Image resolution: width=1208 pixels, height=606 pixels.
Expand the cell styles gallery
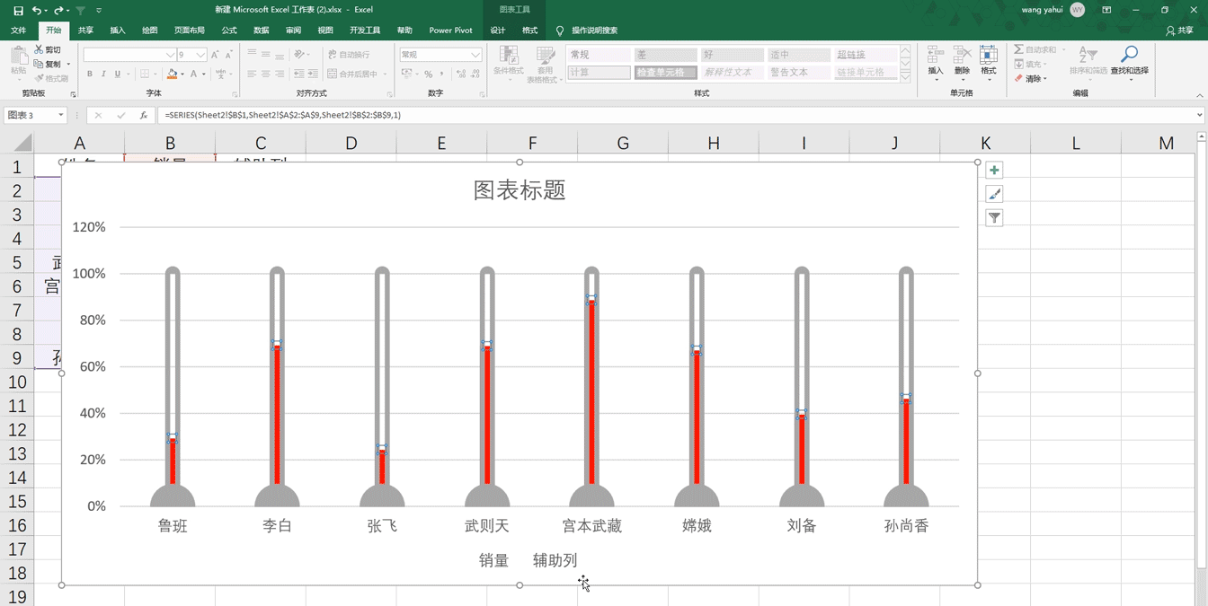pyautogui.click(x=905, y=78)
